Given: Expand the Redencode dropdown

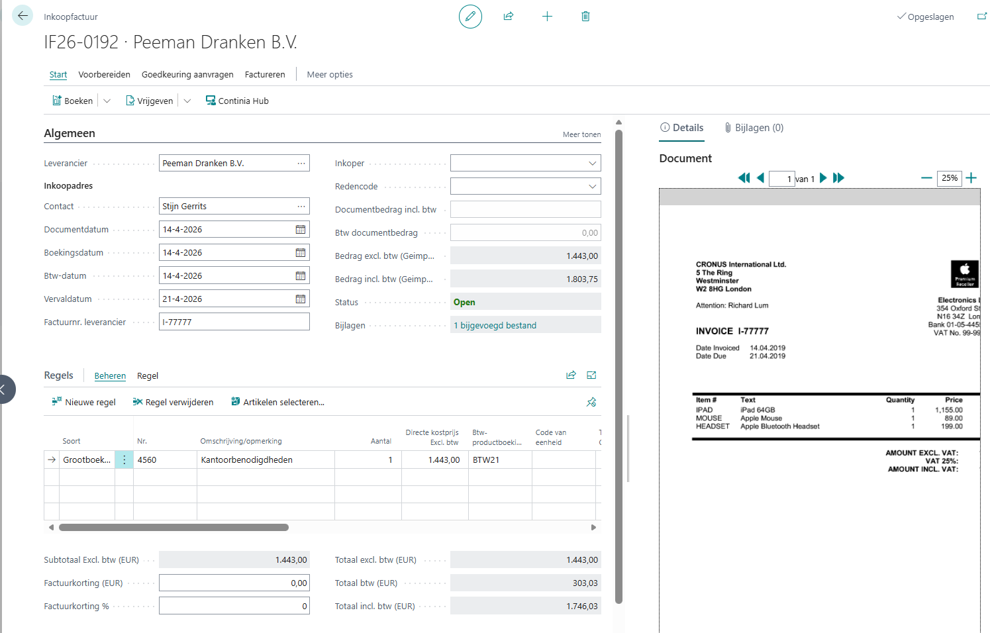Looking at the screenshot, I should point(592,187).
